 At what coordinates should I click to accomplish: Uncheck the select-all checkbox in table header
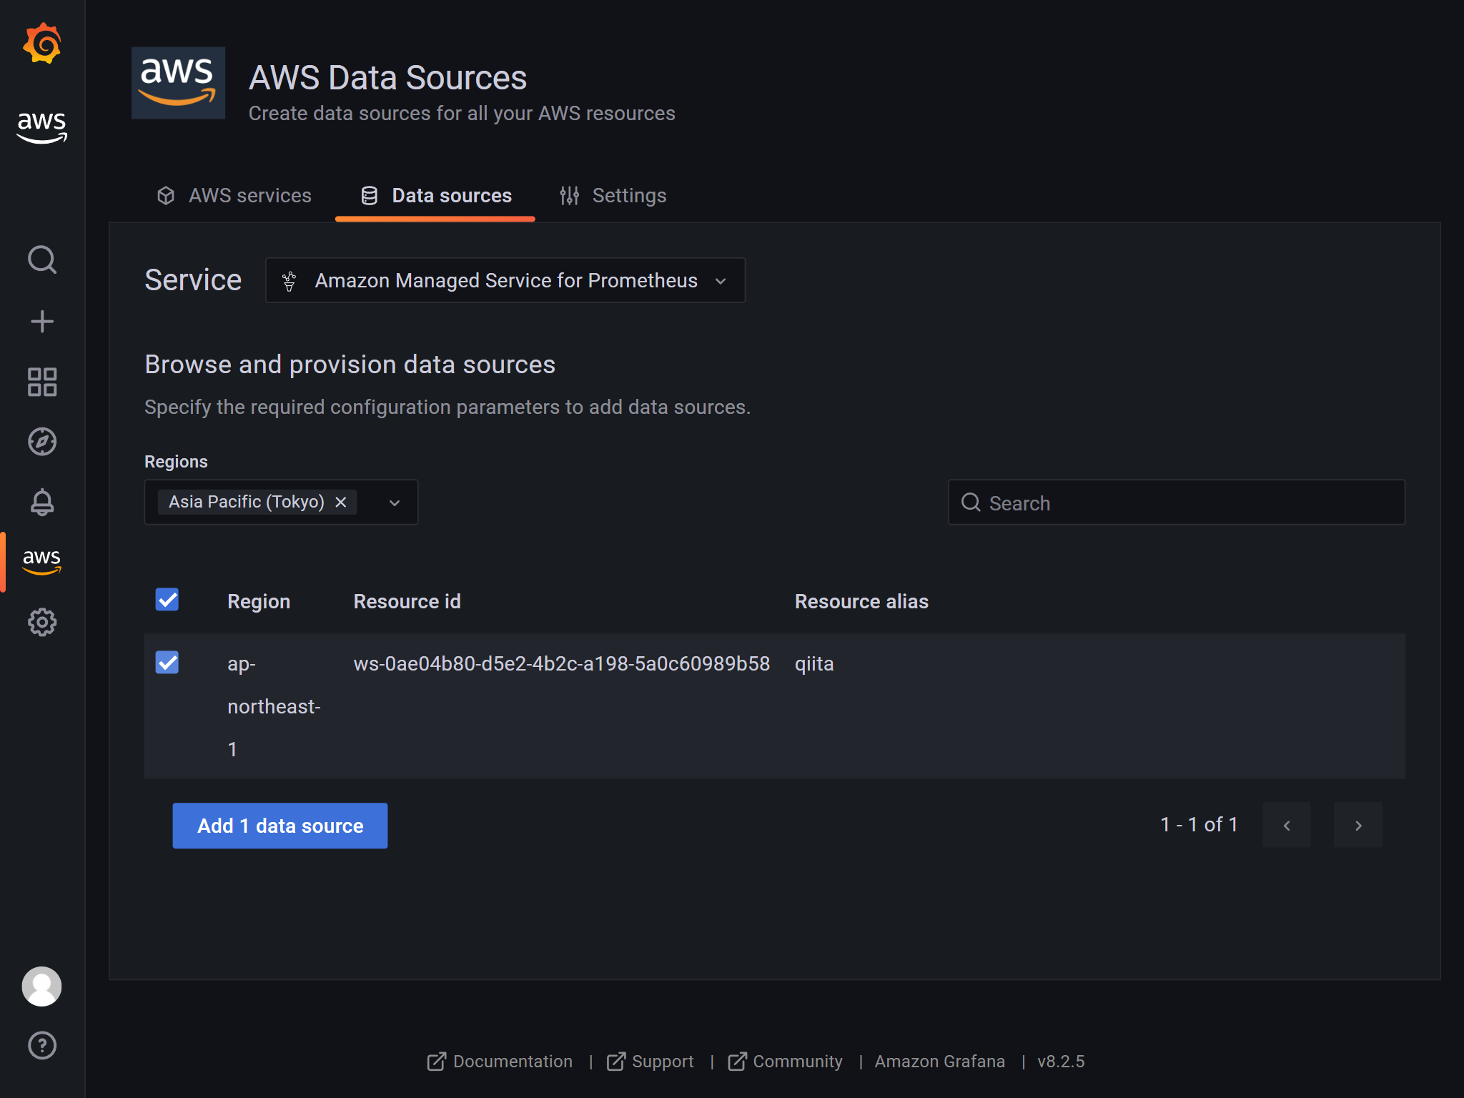tap(167, 600)
